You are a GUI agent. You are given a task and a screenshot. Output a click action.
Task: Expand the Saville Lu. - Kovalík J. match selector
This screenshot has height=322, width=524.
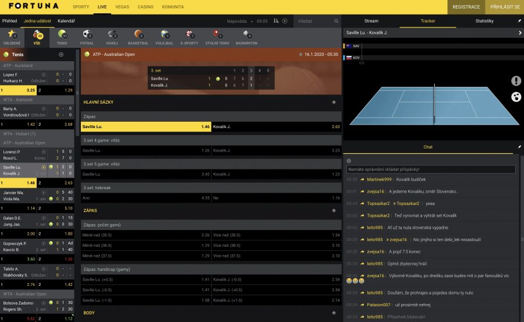[519, 33]
